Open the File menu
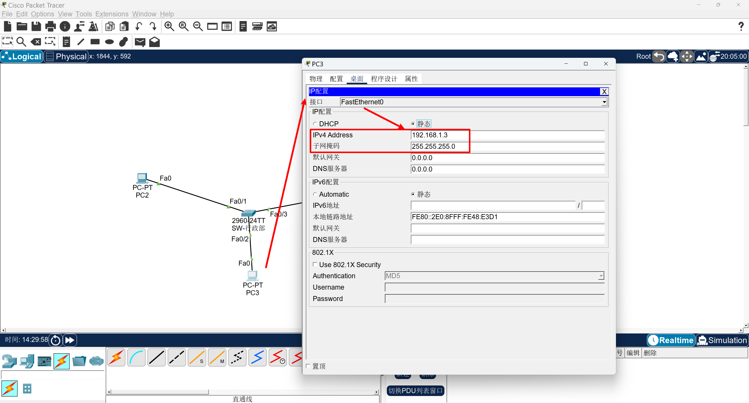Viewport: 749px width, 403px height. [7, 14]
